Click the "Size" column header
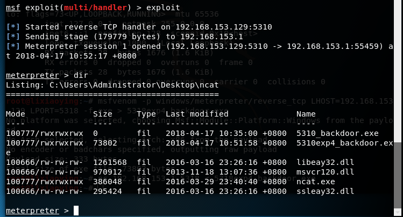The height and width of the screenshot is (217, 403). [103, 114]
